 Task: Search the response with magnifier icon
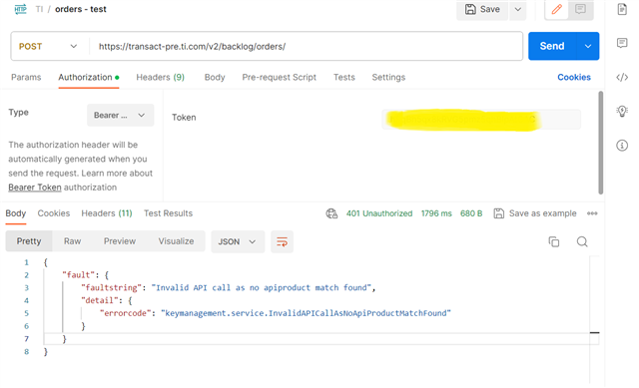coord(582,241)
